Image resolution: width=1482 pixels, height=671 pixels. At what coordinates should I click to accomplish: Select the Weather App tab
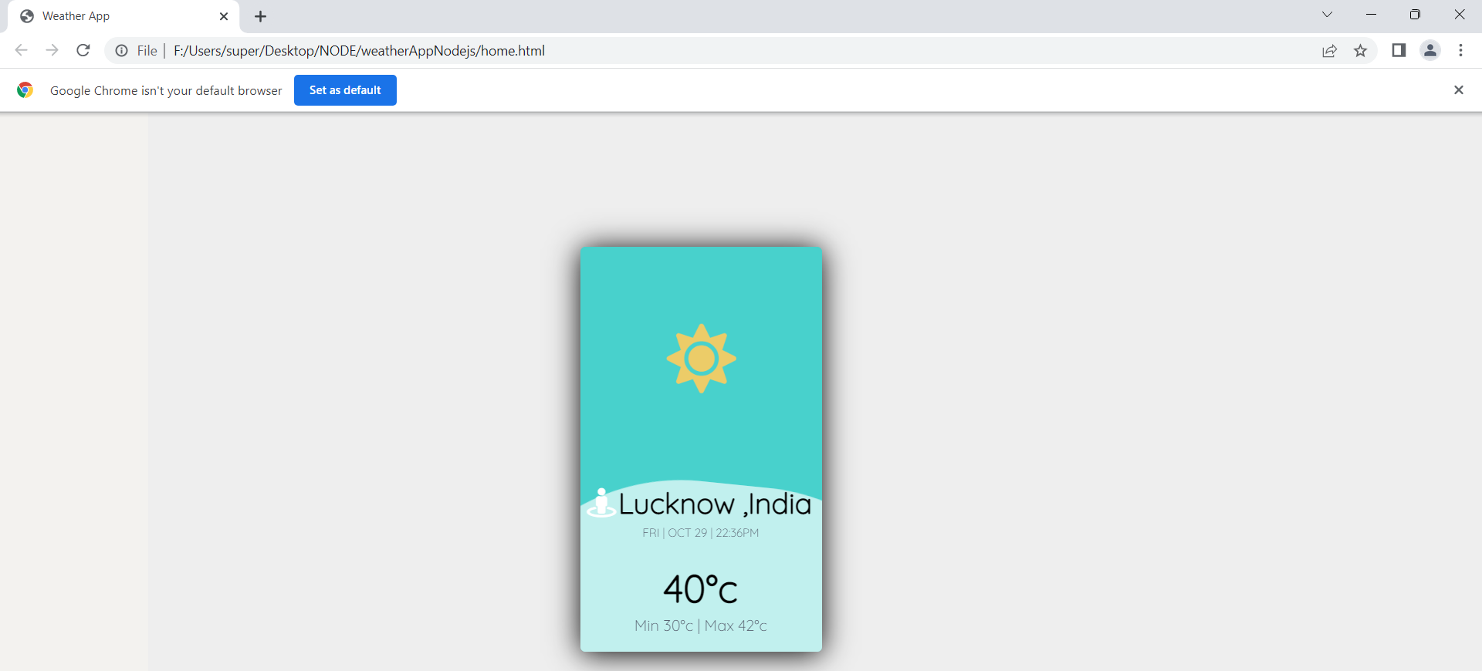[x=116, y=16]
